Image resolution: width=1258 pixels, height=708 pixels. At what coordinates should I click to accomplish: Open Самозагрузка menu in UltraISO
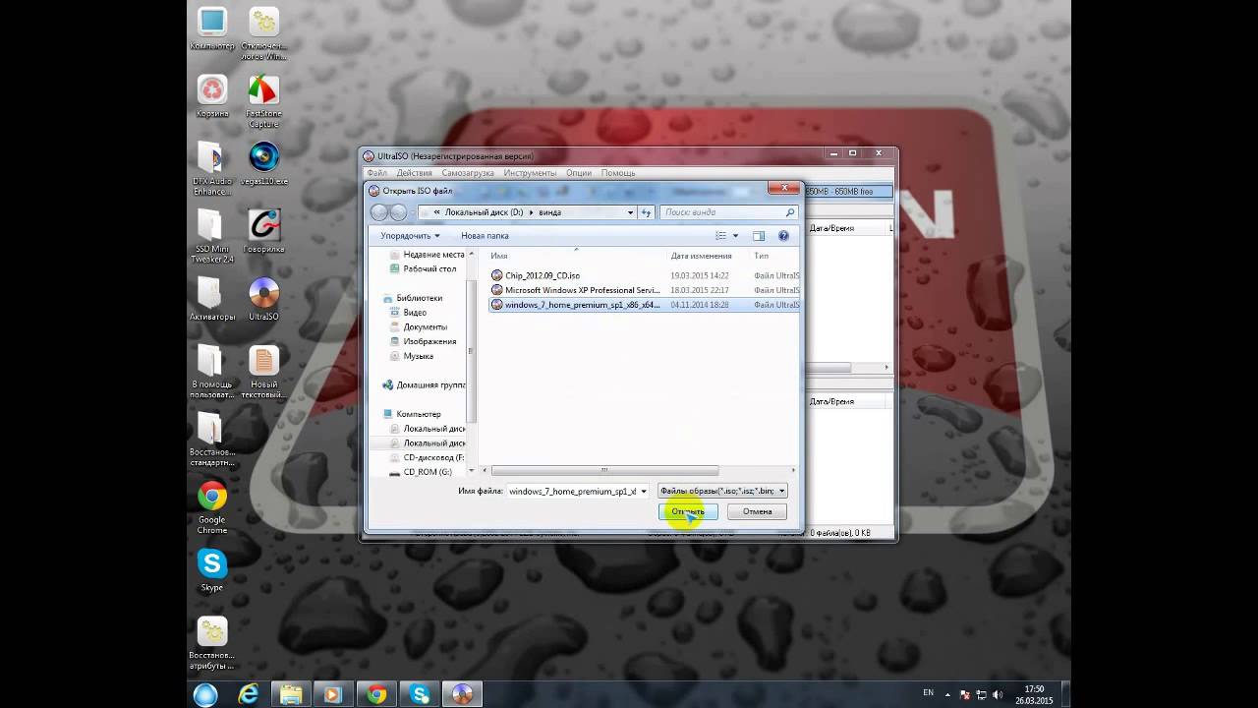(467, 173)
